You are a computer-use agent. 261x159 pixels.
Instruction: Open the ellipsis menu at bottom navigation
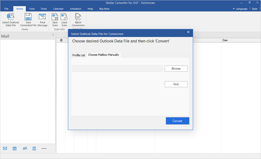(x=44, y=148)
